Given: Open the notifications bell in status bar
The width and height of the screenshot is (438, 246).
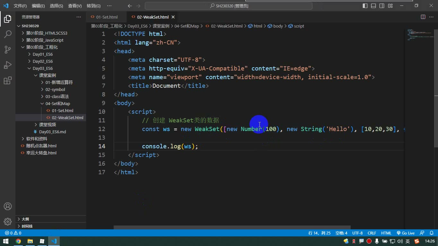Looking at the screenshot, I should (431, 233).
